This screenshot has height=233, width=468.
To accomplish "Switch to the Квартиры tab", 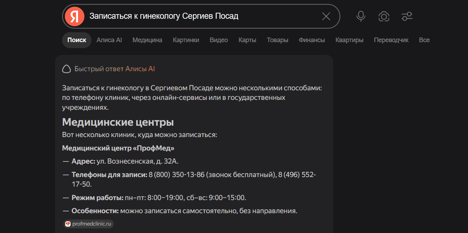I will click(x=350, y=40).
